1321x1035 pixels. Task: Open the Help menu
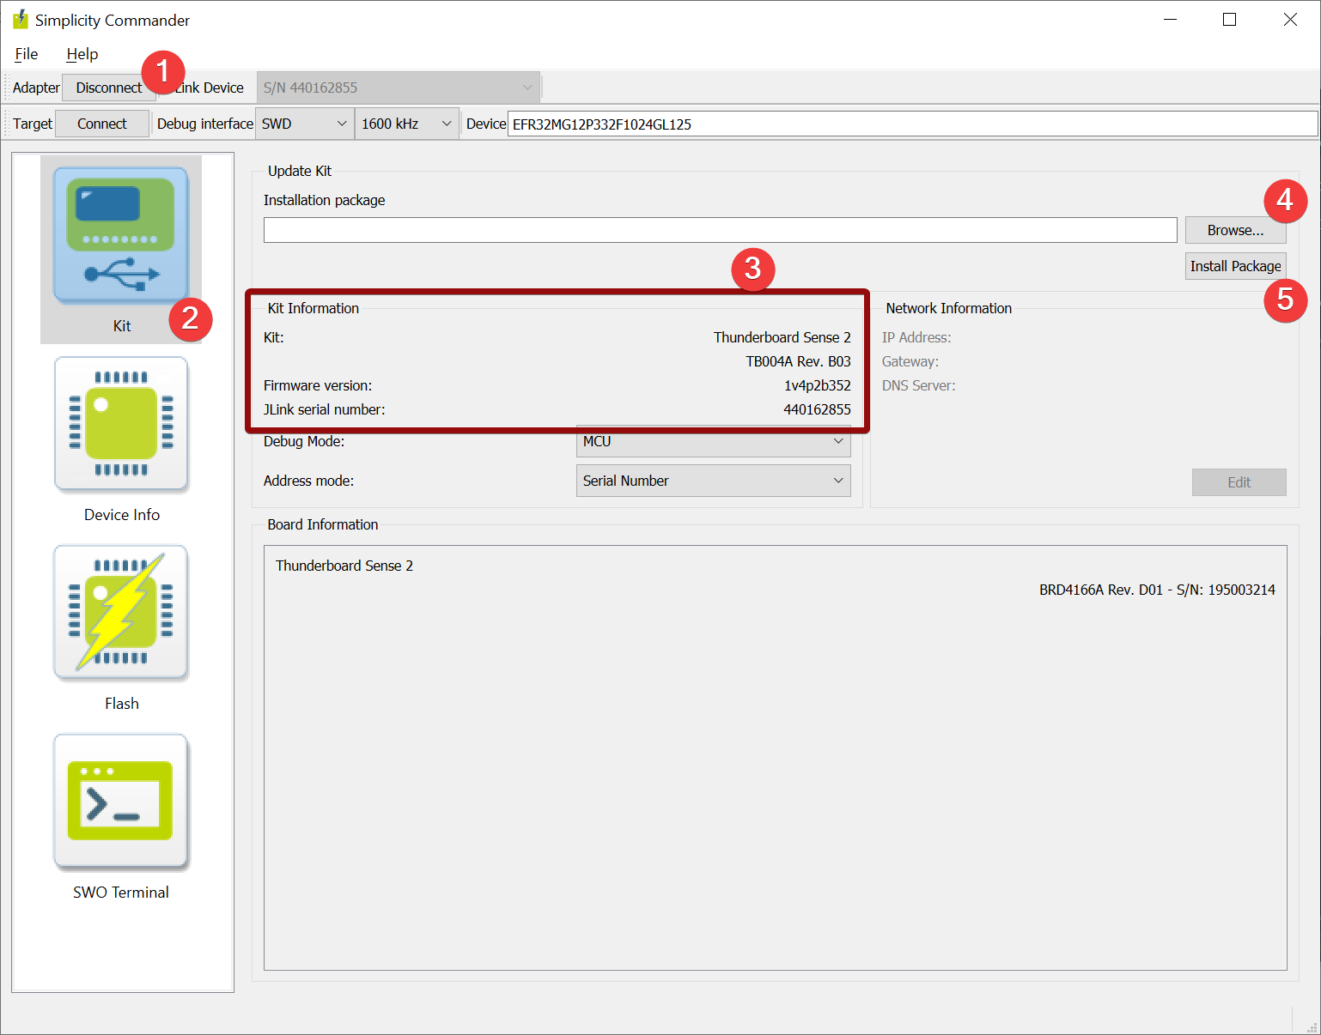tap(82, 54)
